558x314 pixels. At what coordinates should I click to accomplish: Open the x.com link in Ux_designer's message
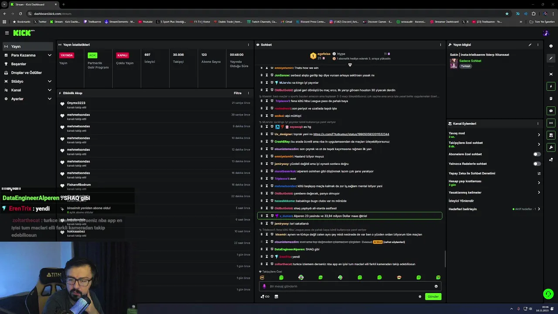point(351,134)
